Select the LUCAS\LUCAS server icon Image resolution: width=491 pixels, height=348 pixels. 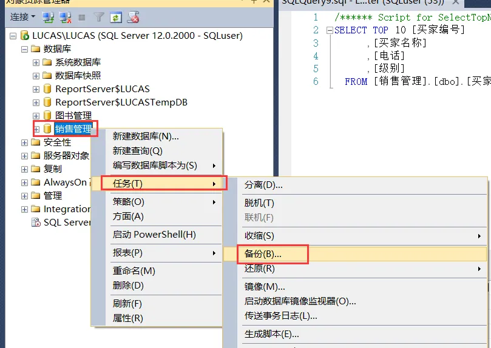point(25,35)
